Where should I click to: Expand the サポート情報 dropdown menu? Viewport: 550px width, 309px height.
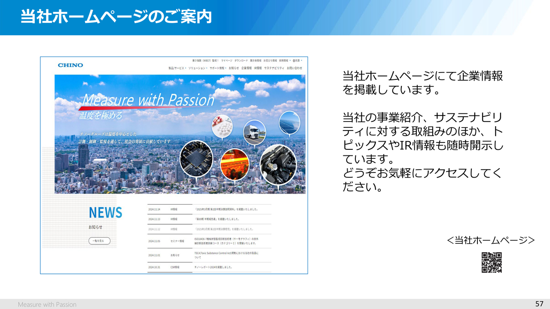(x=218, y=68)
